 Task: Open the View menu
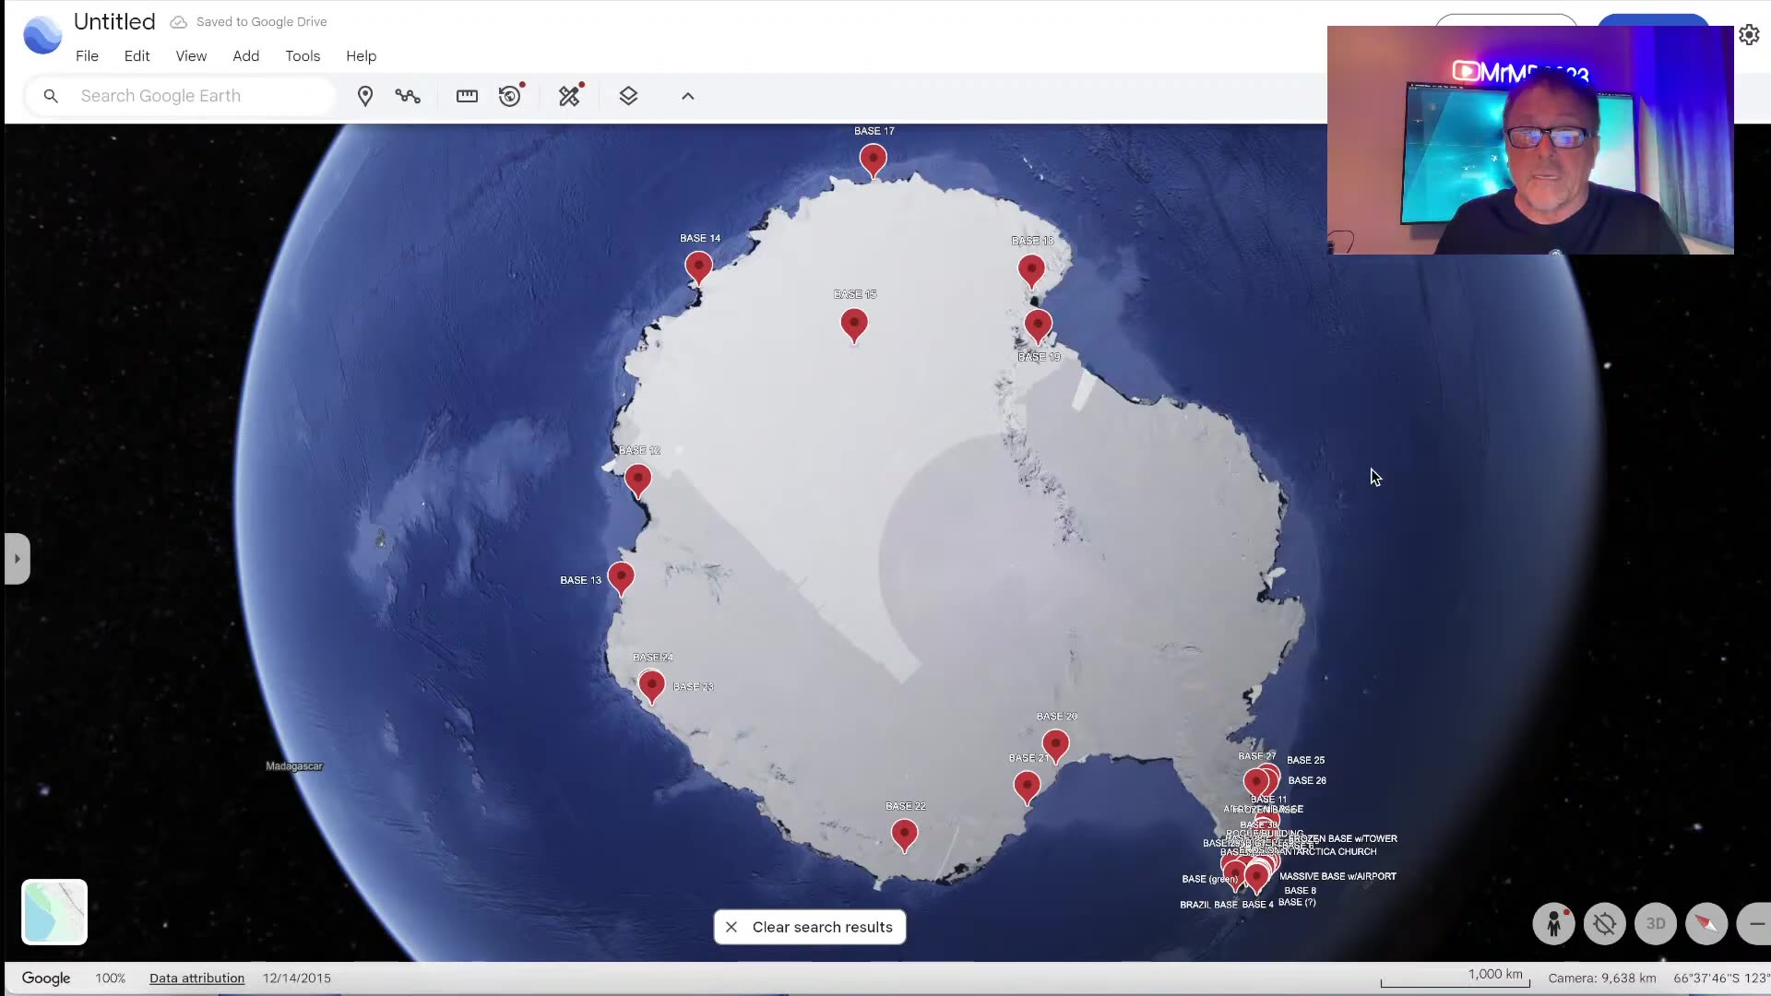(x=191, y=56)
